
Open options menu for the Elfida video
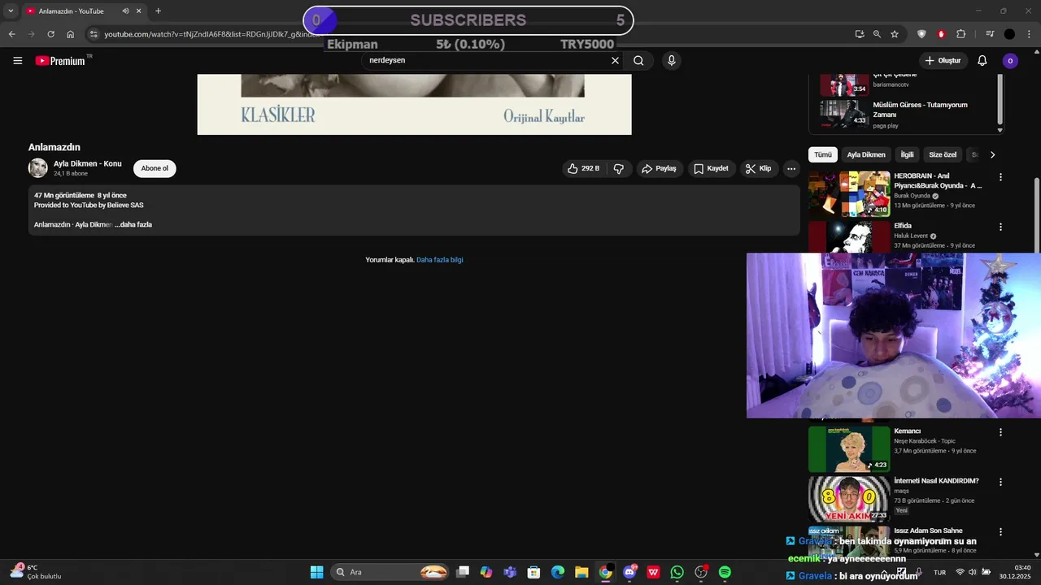click(1000, 227)
